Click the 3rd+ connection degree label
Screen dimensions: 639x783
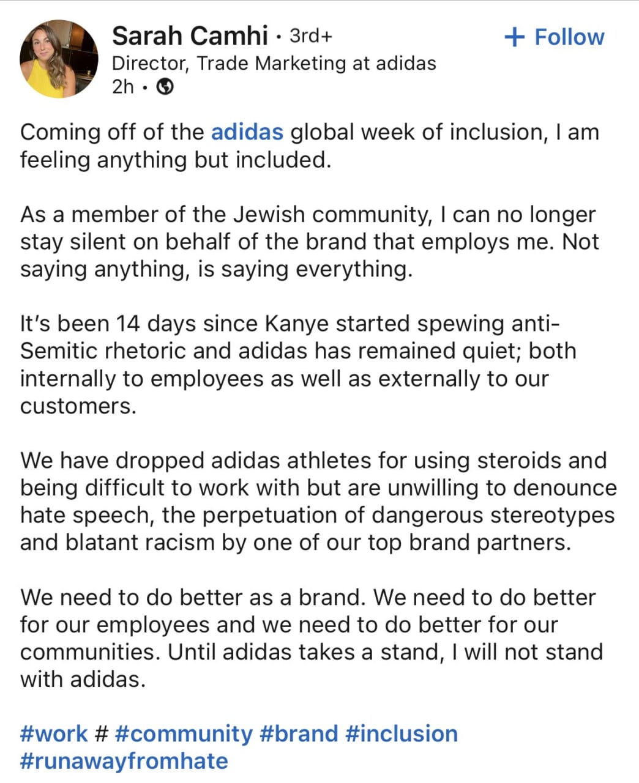click(310, 36)
